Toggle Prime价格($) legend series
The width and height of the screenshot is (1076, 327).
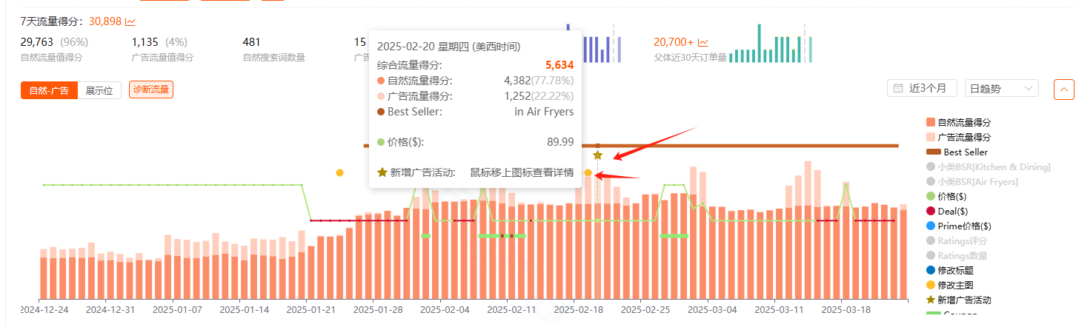[x=958, y=226]
